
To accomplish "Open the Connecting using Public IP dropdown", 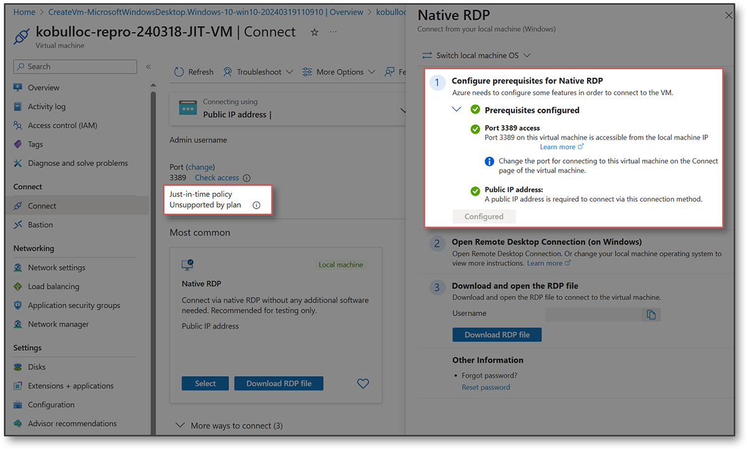I will (x=288, y=108).
